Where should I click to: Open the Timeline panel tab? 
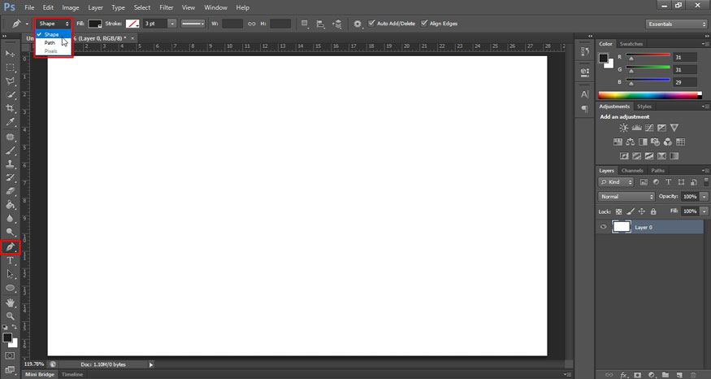[x=72, y=374]
